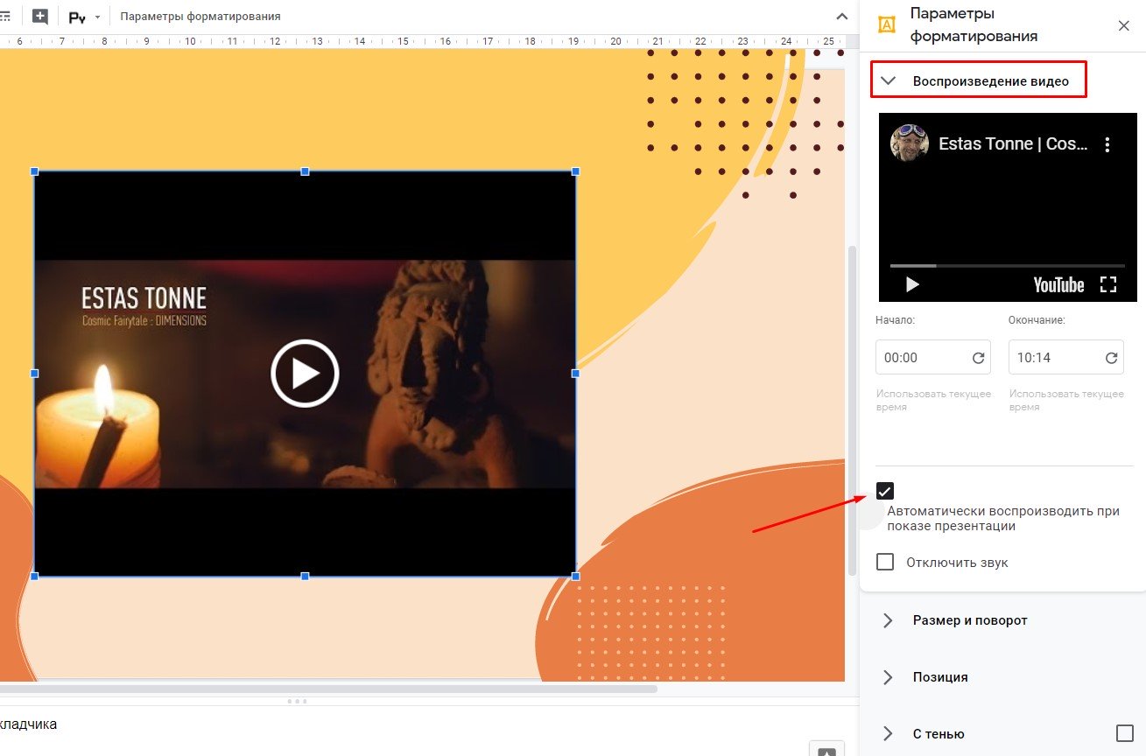Click the explore button at bottom right

tap(826, 750)
